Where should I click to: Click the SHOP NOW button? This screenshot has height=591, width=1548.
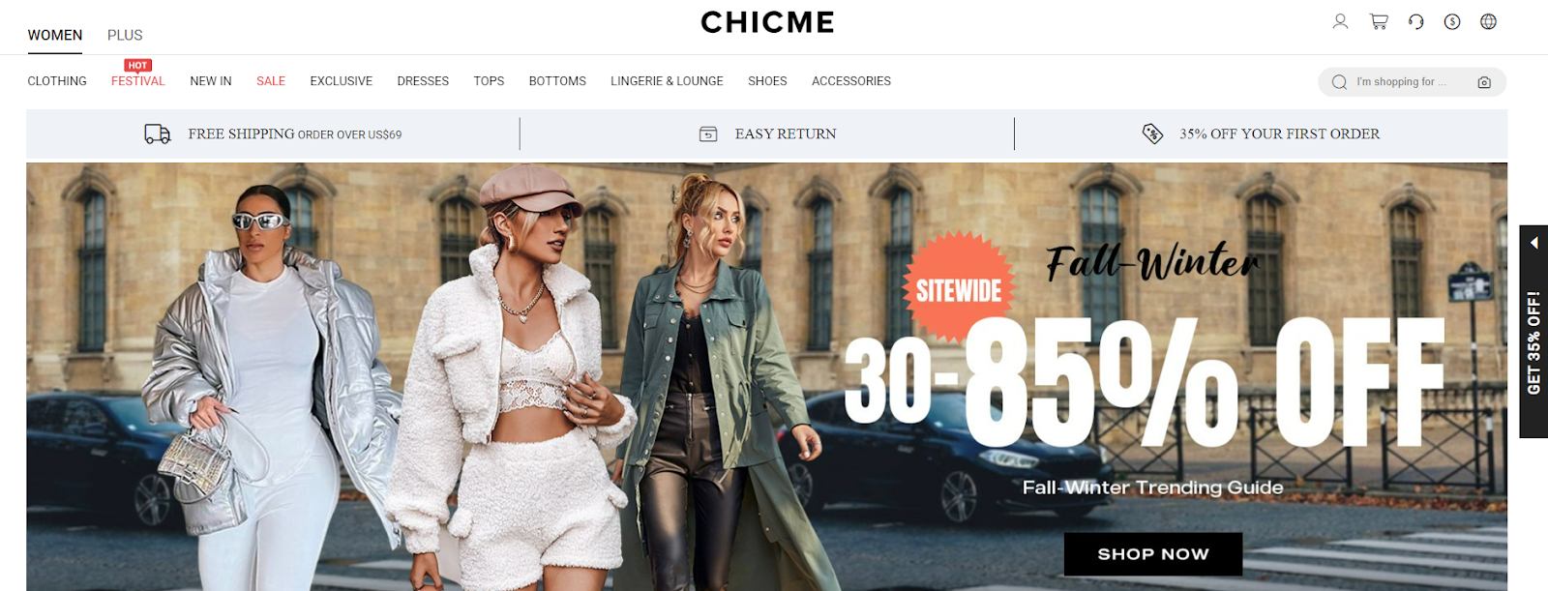1153,554
